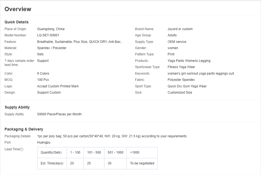Click the '>1000' quantity cell
Image resolution: width=261 pixels, height=175 pixels.
142,152
